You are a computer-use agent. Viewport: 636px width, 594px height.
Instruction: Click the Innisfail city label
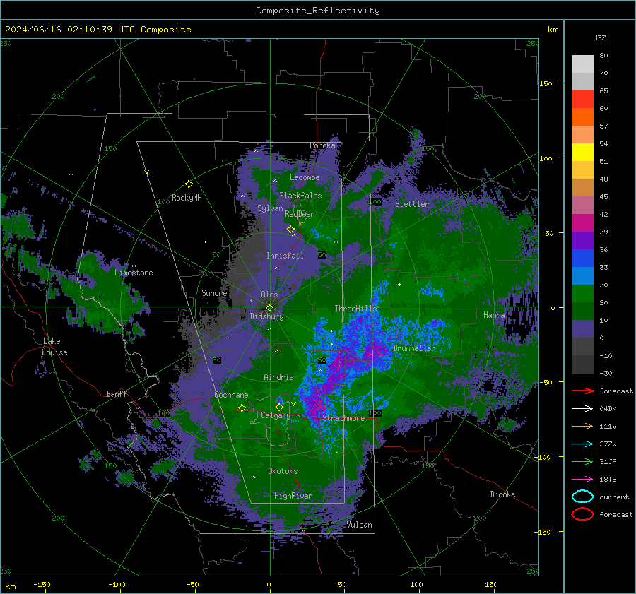(x=285, y=256)
